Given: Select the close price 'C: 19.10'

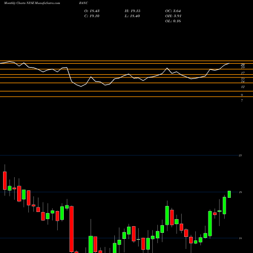Looking at the screenshot, I should click(92, 16).
